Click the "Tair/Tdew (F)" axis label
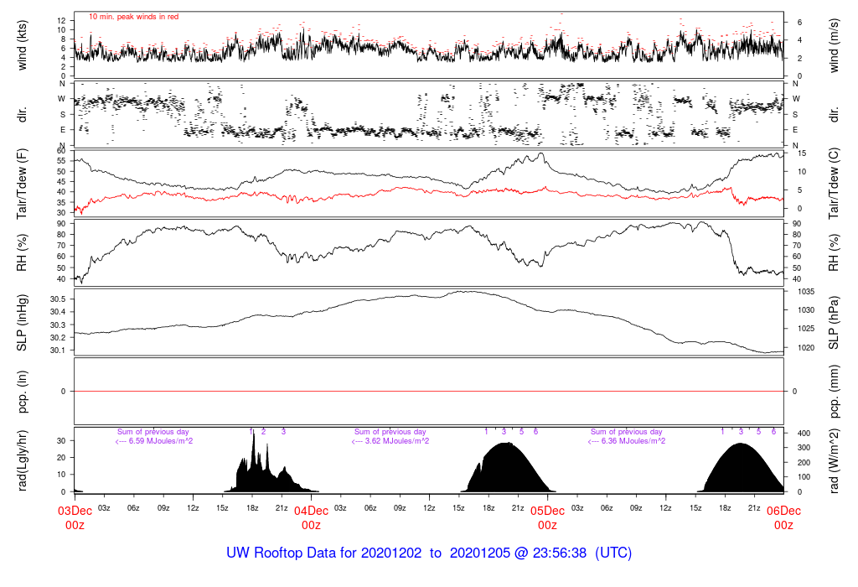Image resolution: width=858 pixels, height=587 pixels. tap(23, 184)
